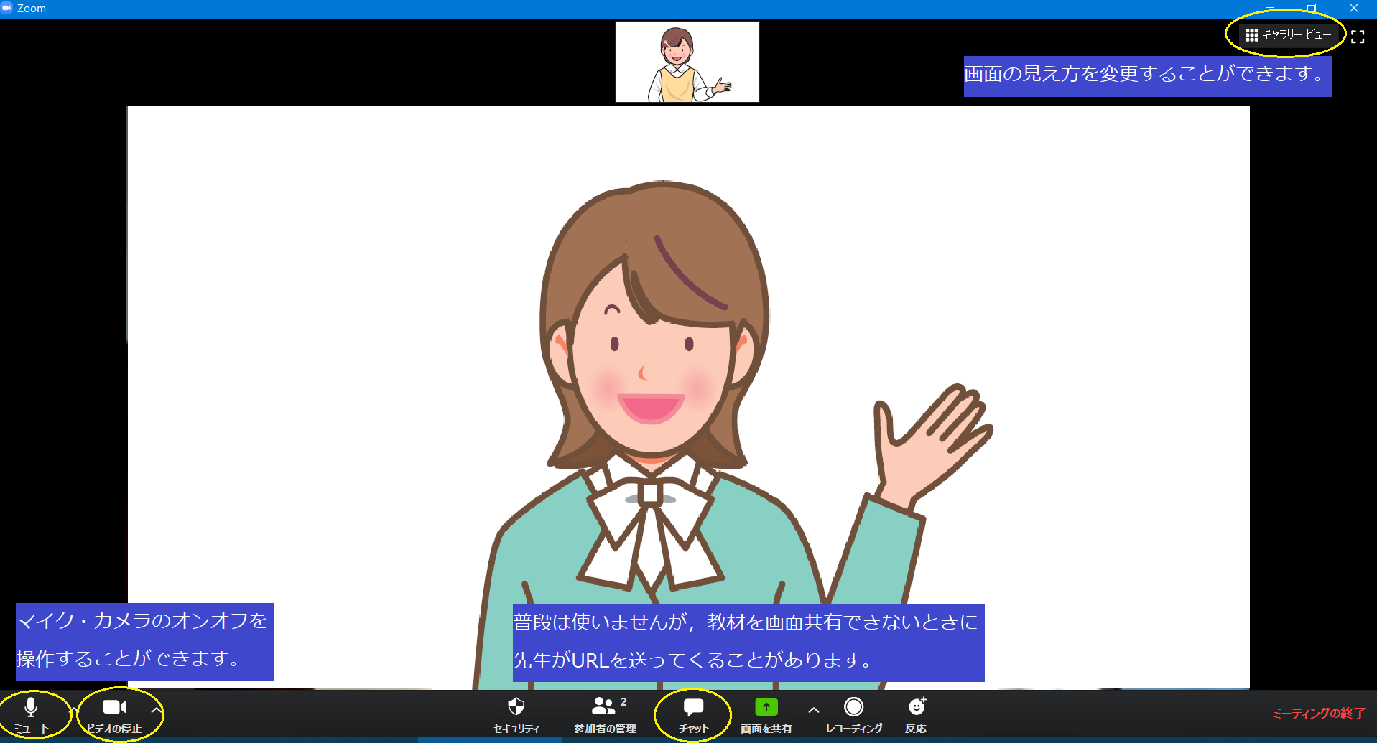Open the 参加者の管理 participants panel
This screenshot has height=743, width=1377.
(x=604, y=714)
